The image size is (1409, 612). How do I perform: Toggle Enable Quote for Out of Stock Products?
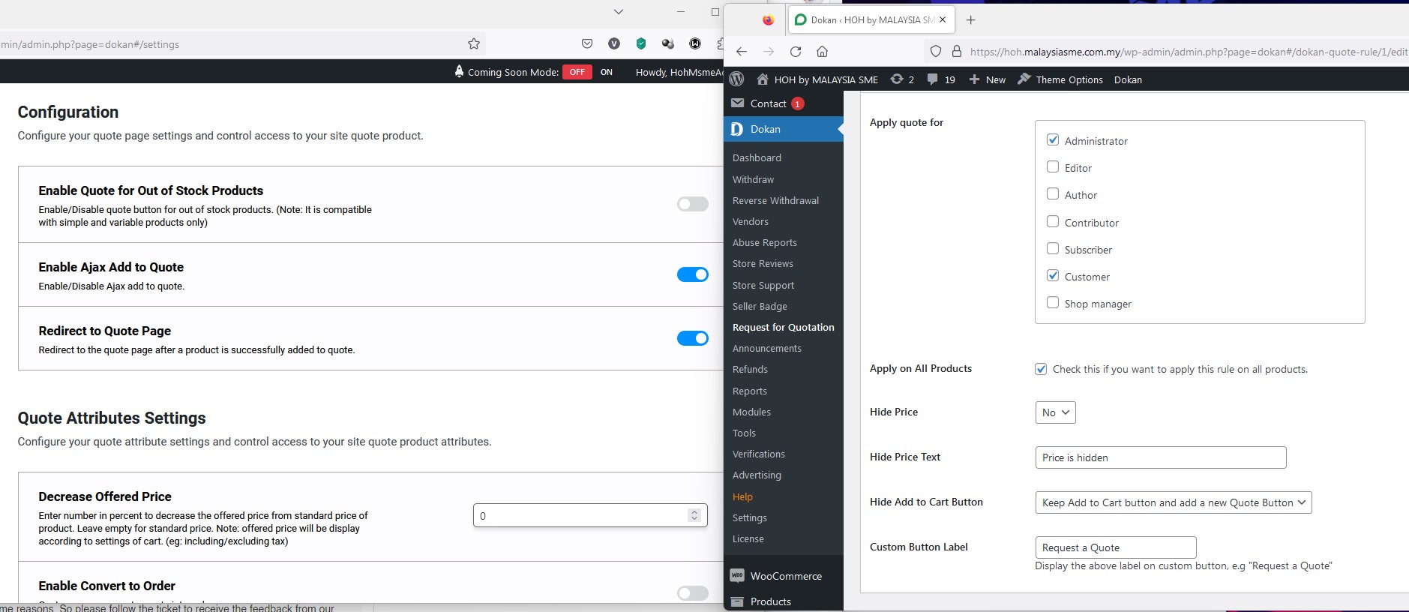(692, 204)
